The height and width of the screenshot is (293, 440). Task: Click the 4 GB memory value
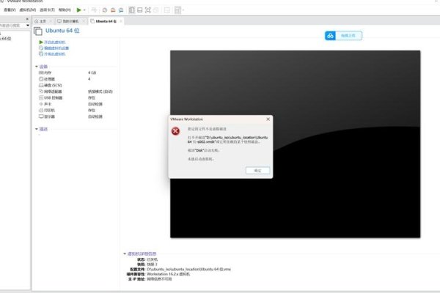click(x=92, y=73)
